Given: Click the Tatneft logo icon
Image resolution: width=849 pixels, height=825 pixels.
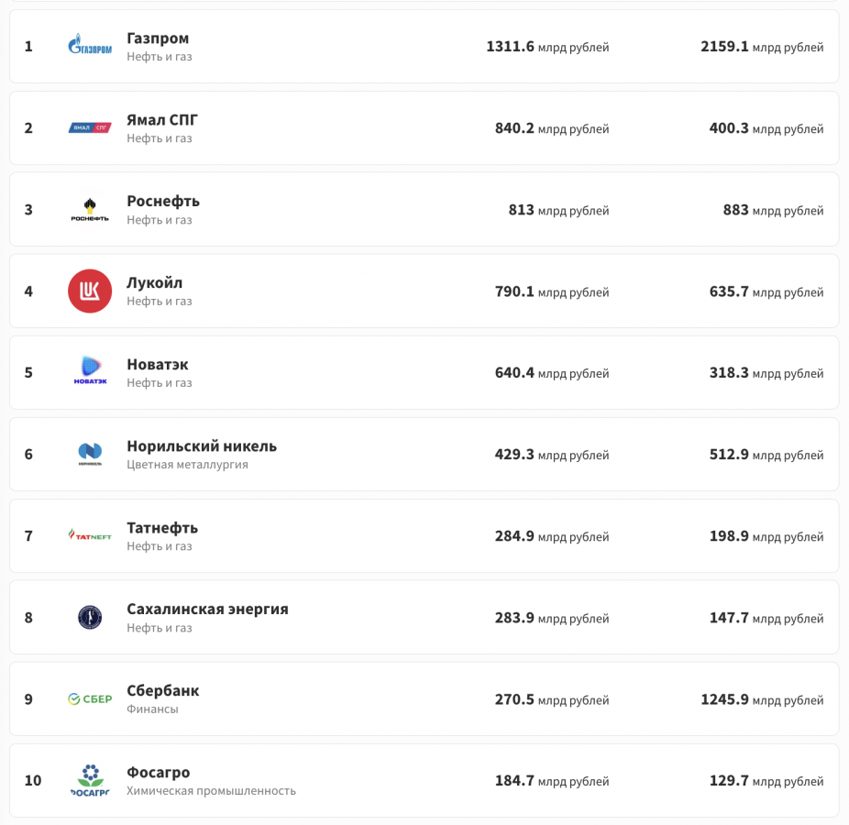Looking at the screenshot, I should [90, 535].
